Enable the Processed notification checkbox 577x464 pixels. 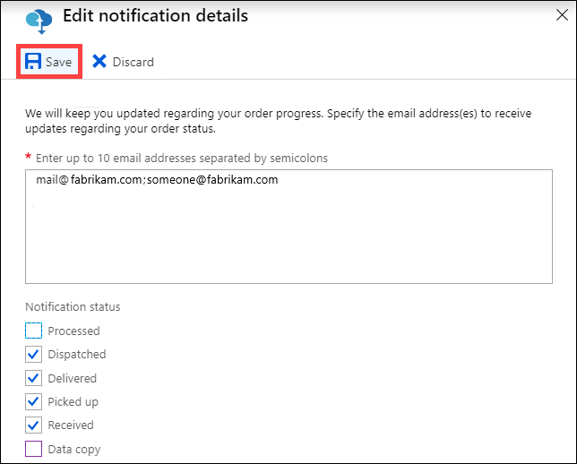pos(33,331)
